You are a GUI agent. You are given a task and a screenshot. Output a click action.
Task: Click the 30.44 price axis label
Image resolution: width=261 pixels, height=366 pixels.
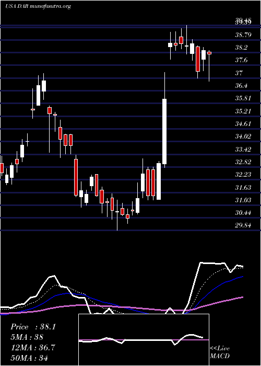(x=243, y=213)
